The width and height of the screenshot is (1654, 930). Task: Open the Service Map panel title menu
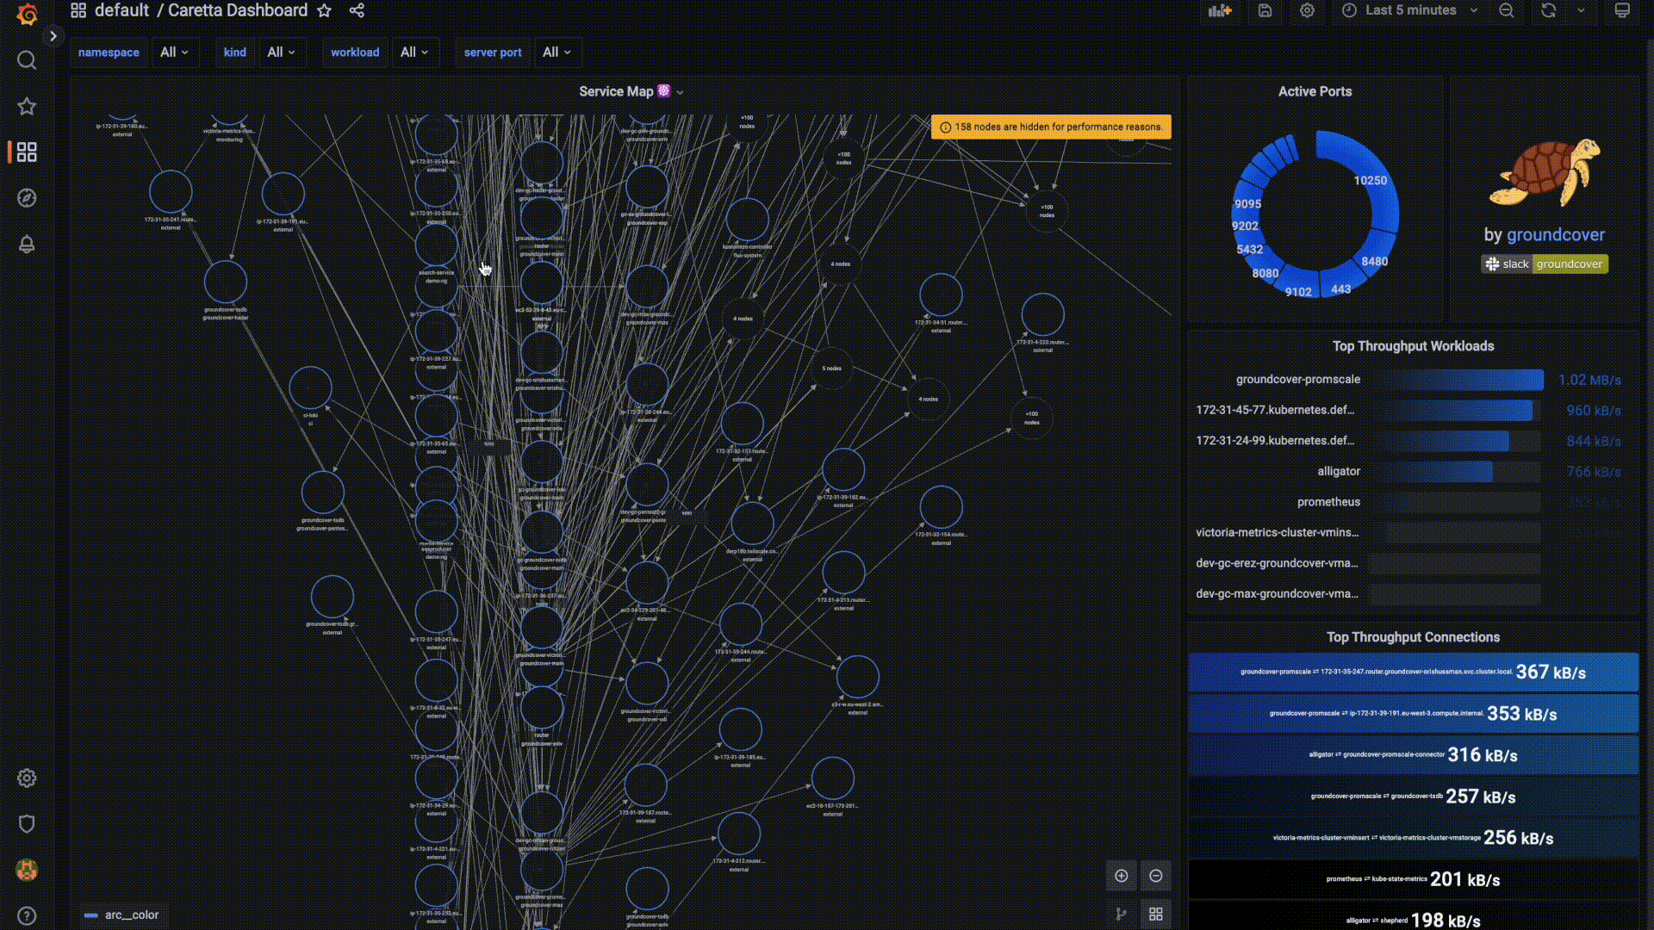[617, 91]
